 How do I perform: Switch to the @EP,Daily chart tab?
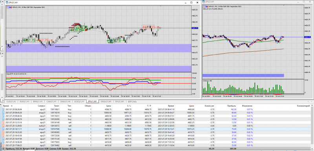tap(133, 102)
